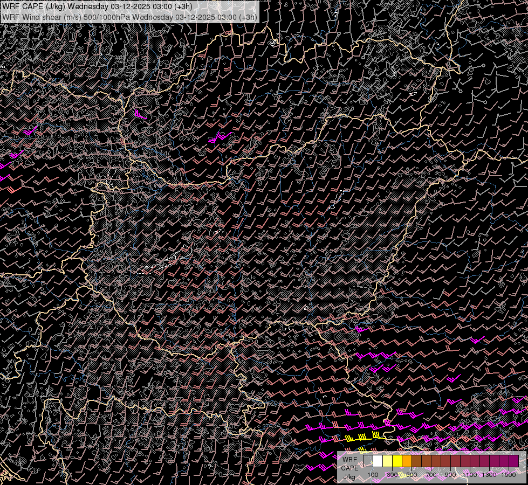Pick the orange CAPE legend swatch
Image resolution: width=528 pixels, height=485 pixels.
coord(407,461)
